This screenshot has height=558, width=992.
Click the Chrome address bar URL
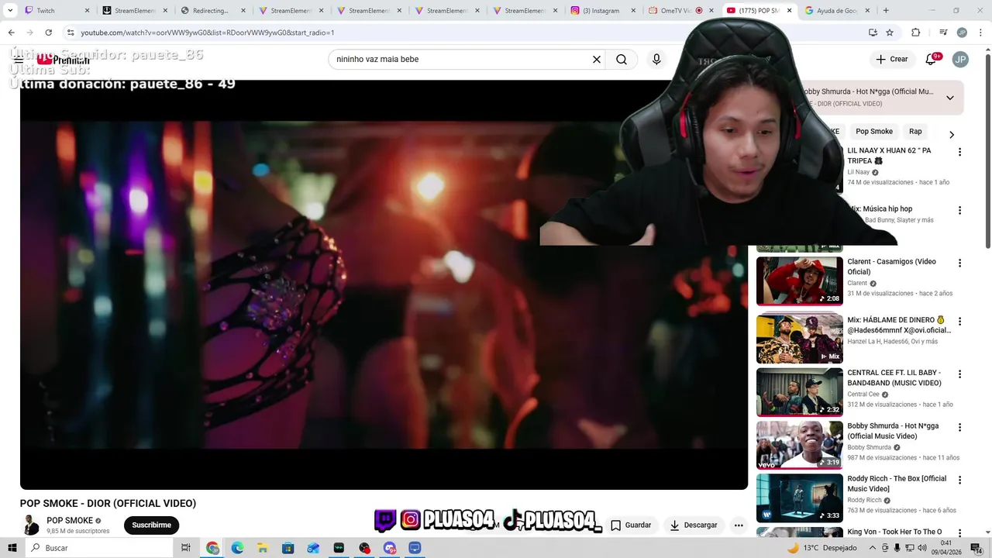tap(208, 33)
